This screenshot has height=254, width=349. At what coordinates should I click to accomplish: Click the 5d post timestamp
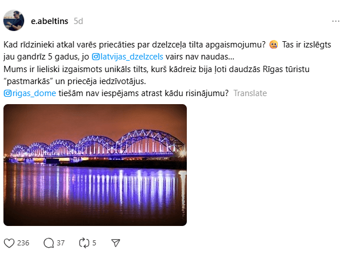79,21
